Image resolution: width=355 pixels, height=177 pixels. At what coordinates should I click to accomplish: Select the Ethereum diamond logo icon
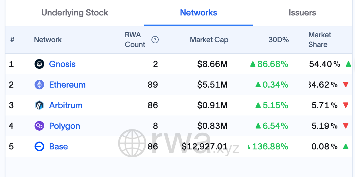click(39, 85)
